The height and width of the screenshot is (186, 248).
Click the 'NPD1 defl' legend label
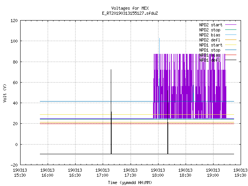[x=210, y=60]
